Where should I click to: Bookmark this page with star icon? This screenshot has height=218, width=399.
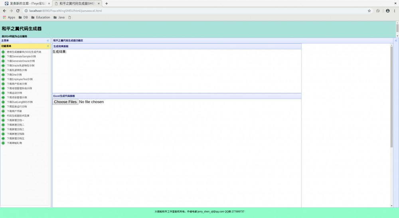369,11
